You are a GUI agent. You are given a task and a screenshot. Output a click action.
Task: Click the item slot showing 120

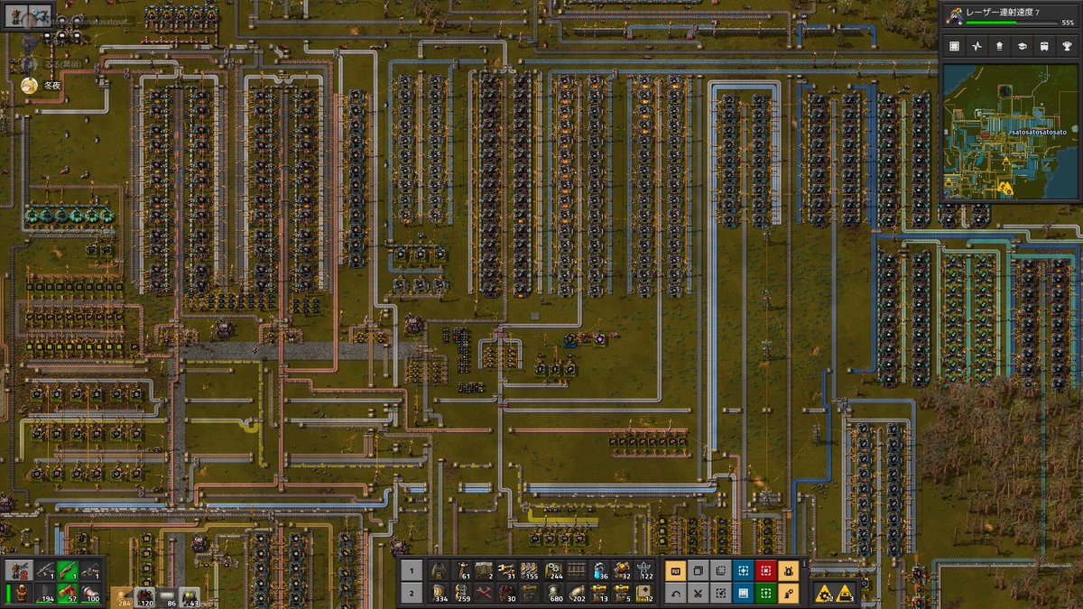pos(144,597)
